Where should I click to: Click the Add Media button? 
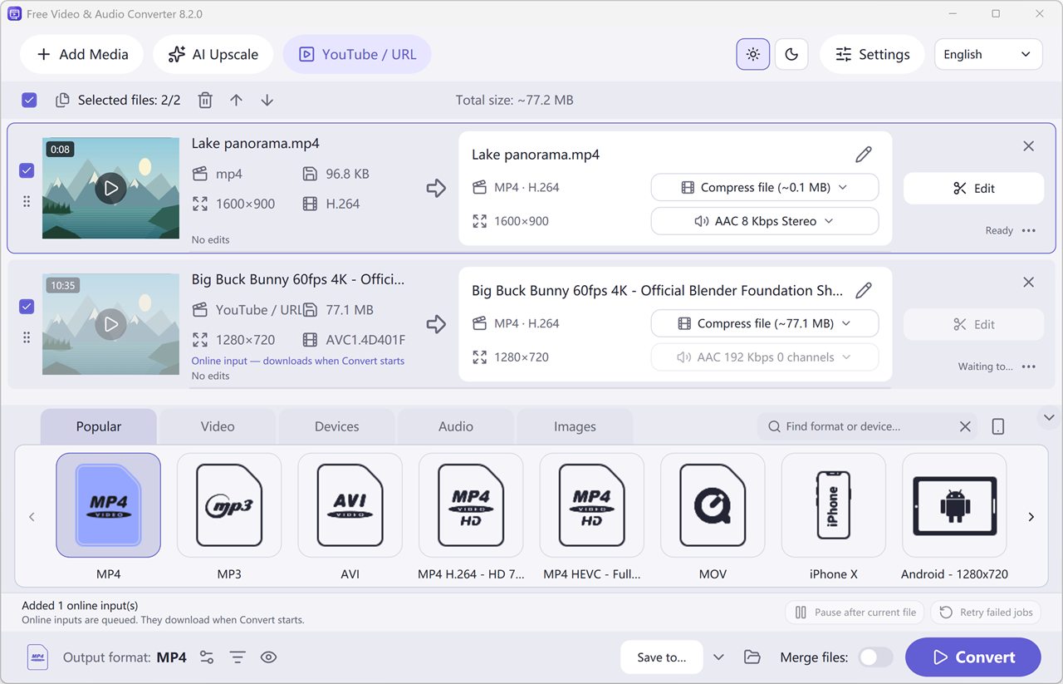coord(81,54)
